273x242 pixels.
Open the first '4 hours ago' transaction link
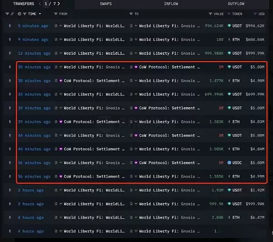(x=30, y=217)
